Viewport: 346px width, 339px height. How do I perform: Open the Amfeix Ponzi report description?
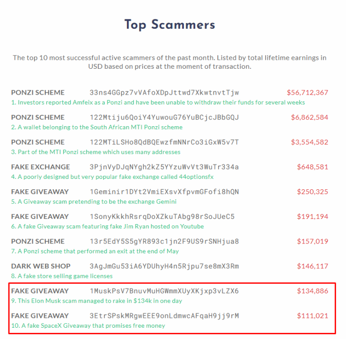tap(158, 103)
